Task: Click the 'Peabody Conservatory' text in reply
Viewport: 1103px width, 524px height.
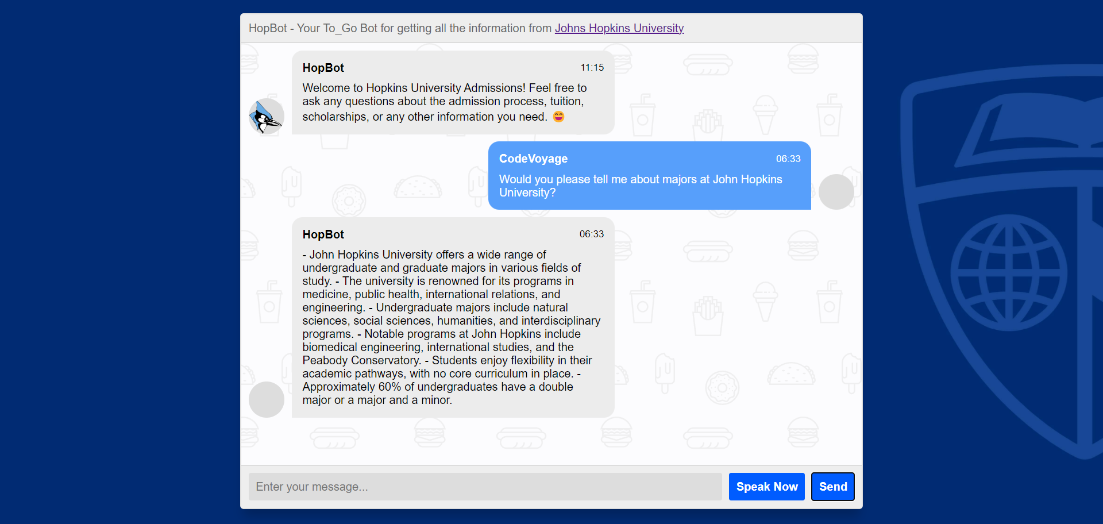Action: (x=361, y=360)
